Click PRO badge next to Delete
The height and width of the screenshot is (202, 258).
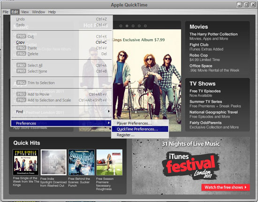pos(21,54)
